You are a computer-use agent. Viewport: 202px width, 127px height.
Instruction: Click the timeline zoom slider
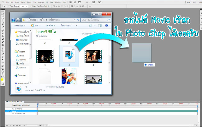(32, 125)
